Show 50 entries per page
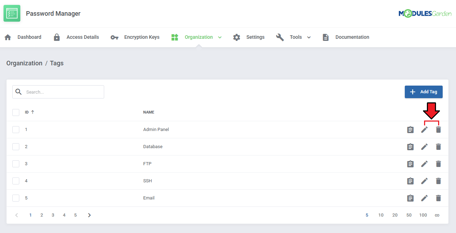The width and height of the screenshot is (456, 233). tap(409, 215)
